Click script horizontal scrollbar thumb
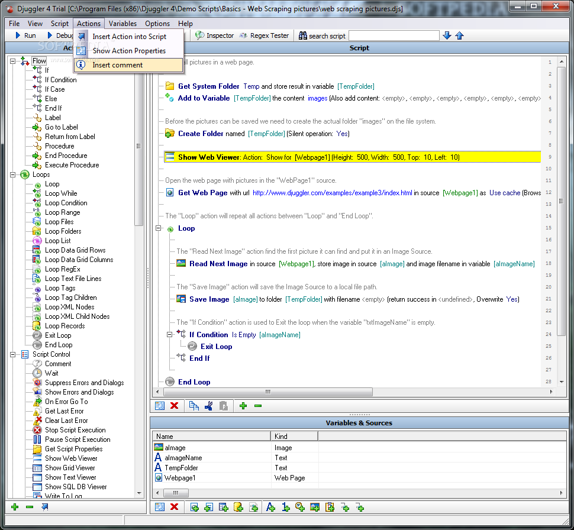The height and width of the screenshot is (530, 574). (268, 392)
